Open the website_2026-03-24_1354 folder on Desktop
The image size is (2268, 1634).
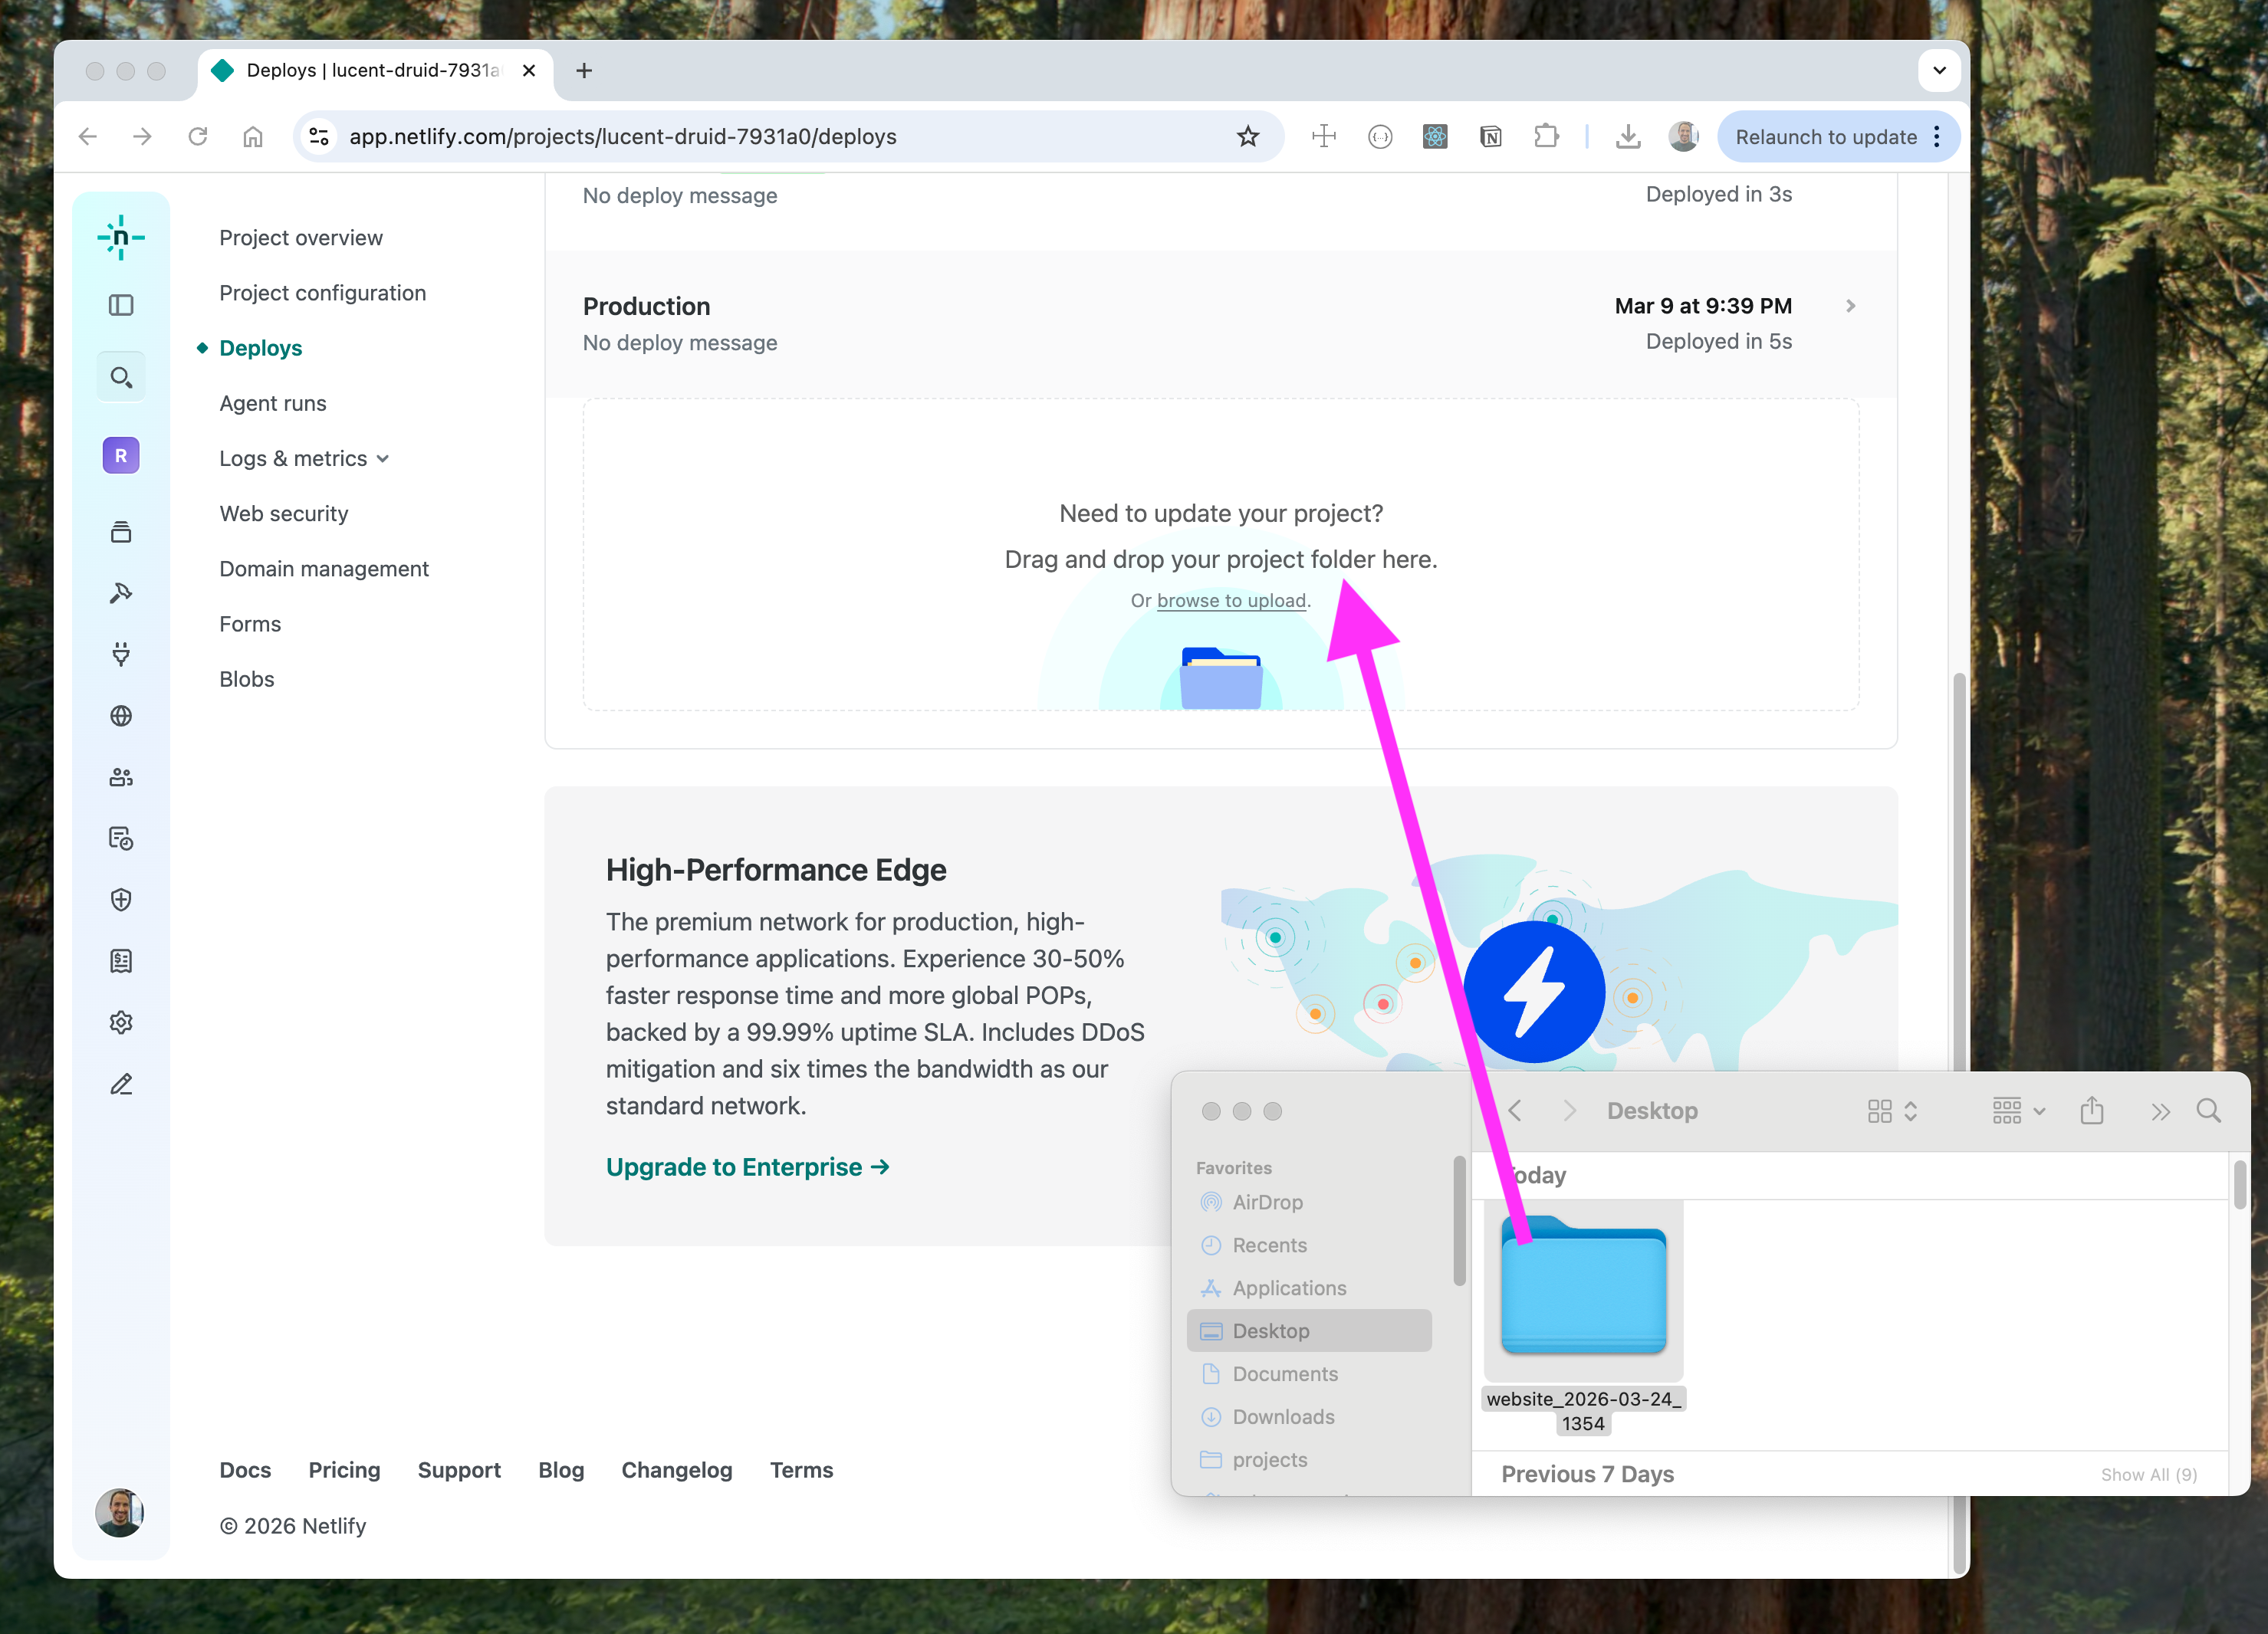[1583, 1290]
